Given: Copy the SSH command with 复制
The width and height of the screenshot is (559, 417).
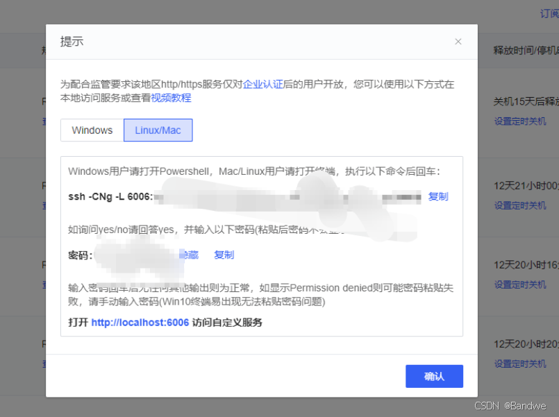Looking at the screenshot, I should coord(437,196).
